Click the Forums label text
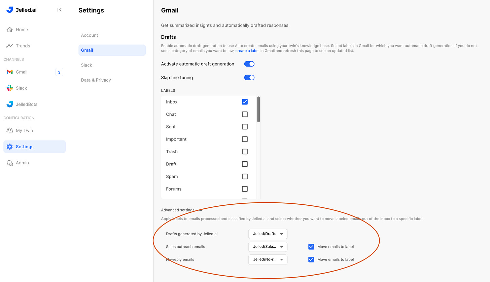The image size is (490, 282). pos(174,189)
